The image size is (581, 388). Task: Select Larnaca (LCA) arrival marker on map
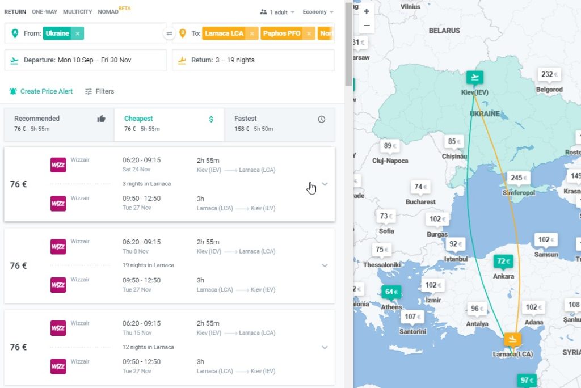[512, 339]
